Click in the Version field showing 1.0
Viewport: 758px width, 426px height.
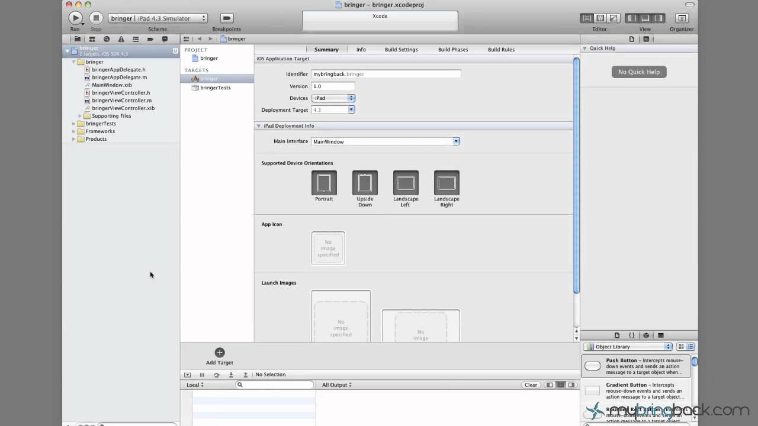[333, 86]
